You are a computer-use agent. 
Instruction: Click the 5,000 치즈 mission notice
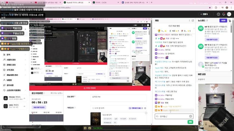[x=214, y=66]
